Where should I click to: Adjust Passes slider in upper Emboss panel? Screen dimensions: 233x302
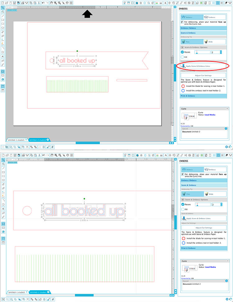tap(202, 52)
